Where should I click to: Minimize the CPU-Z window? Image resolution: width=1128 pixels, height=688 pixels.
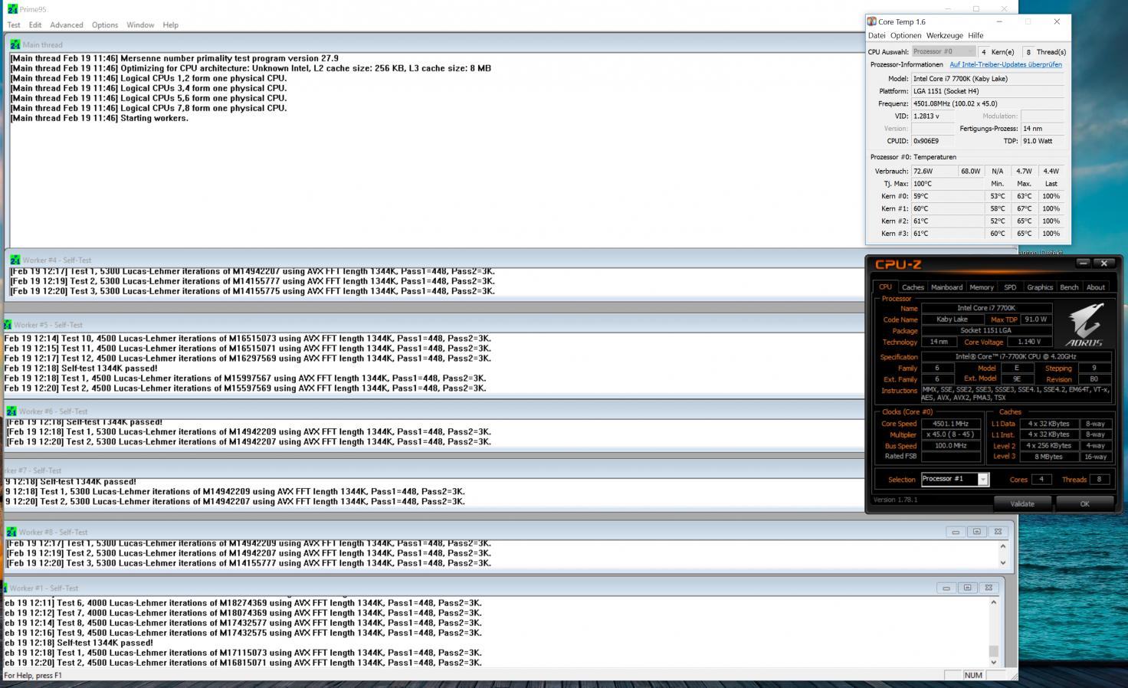[1083, 263]
